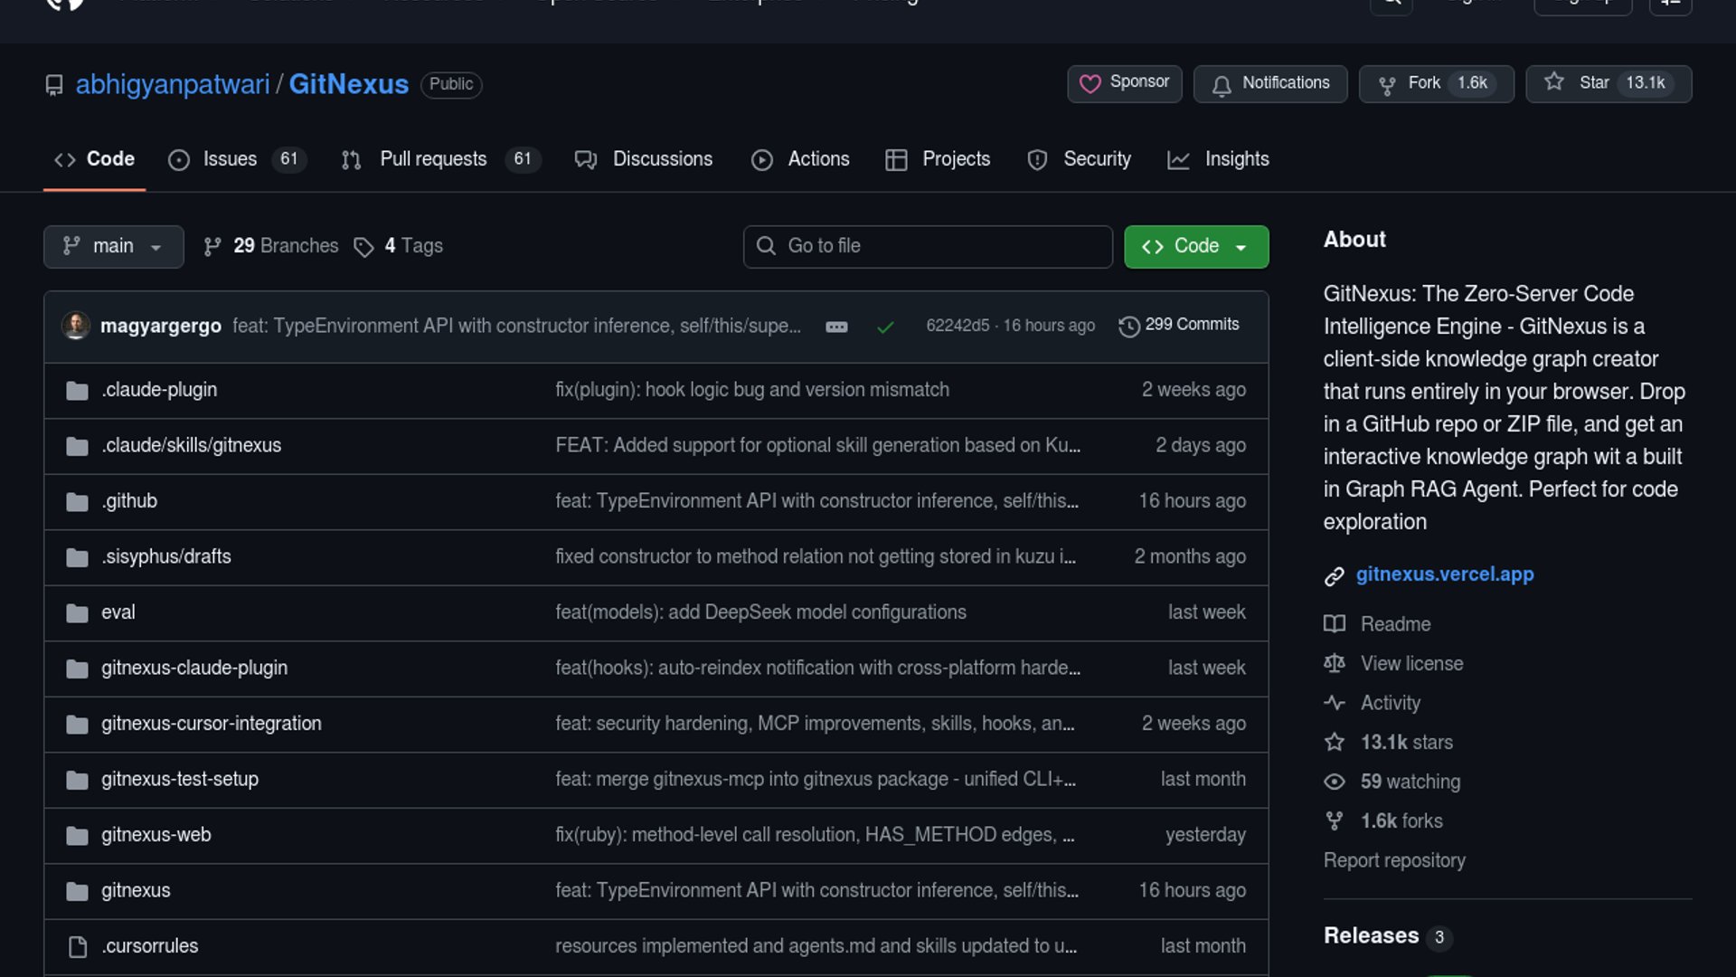Expand the green Code dropdown button

(1195, 246)
